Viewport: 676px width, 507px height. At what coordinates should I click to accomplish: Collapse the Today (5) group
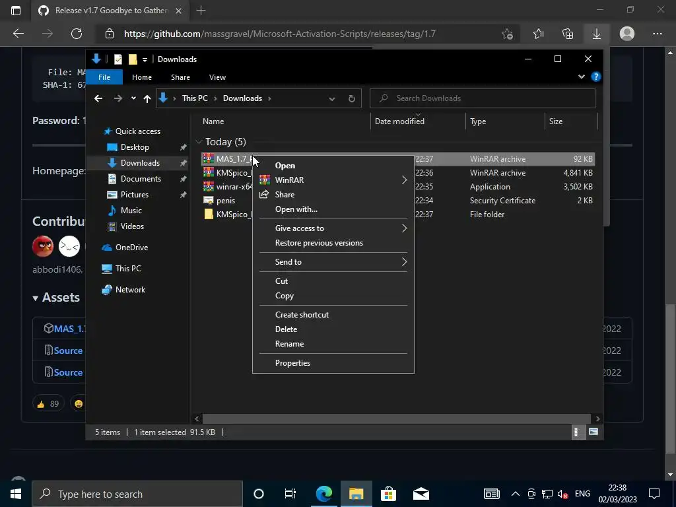[199, 141]
